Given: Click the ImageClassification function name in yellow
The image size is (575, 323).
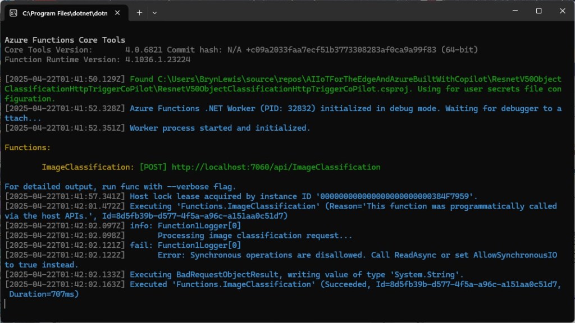Looking at the screenshot, I should (88, 167).
